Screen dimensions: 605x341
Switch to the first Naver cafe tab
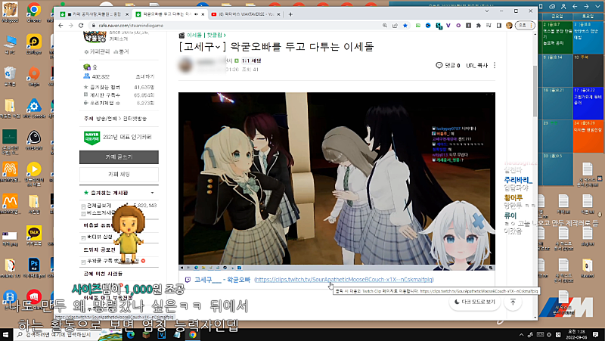[x=94, y=14]
